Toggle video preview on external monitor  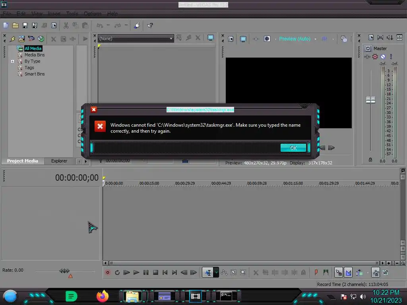pos(243,39)
